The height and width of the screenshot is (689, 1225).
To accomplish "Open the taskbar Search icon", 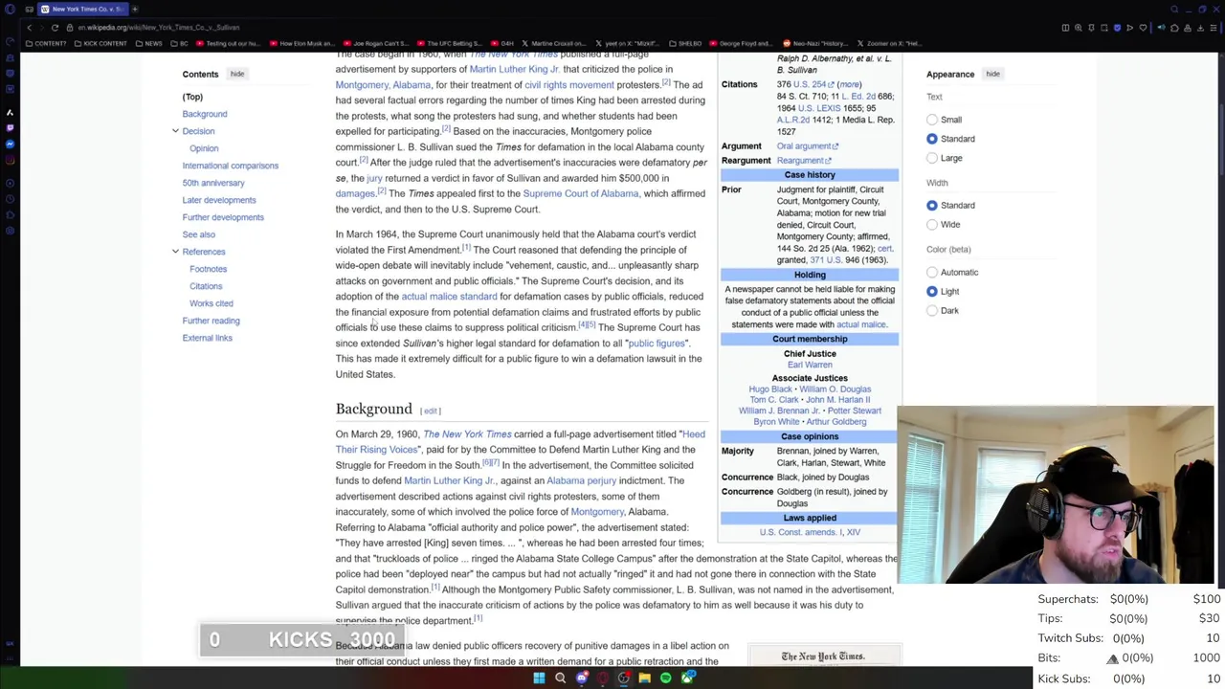I will [560, 678].
